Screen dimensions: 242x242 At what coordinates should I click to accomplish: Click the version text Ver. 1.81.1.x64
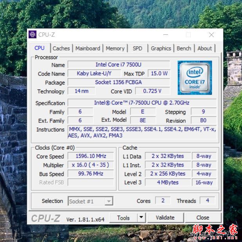85,219
